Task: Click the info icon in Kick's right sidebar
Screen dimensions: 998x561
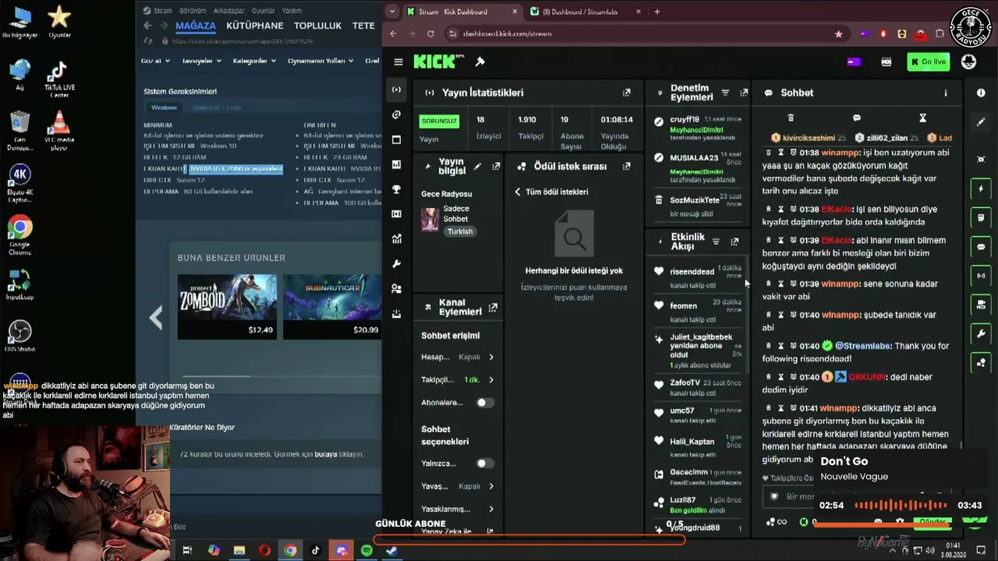Action: tap(981, 93)
